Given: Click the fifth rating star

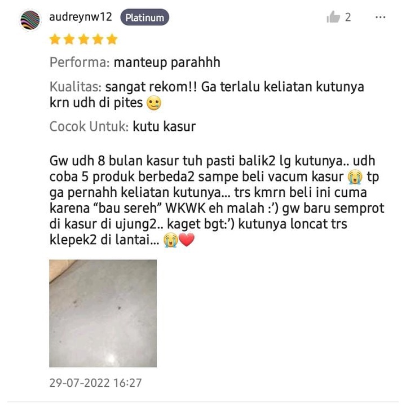Looking at the screenshot, I should coord(112,39).
